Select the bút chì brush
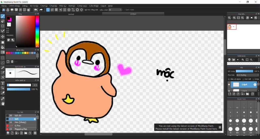This screenshot has height=139, width=260. click(21, 115)
